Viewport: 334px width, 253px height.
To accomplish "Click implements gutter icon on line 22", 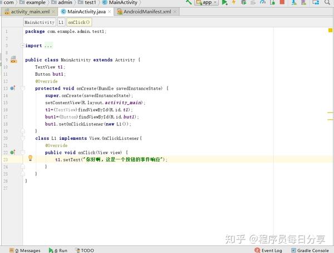I will (13, 152).
